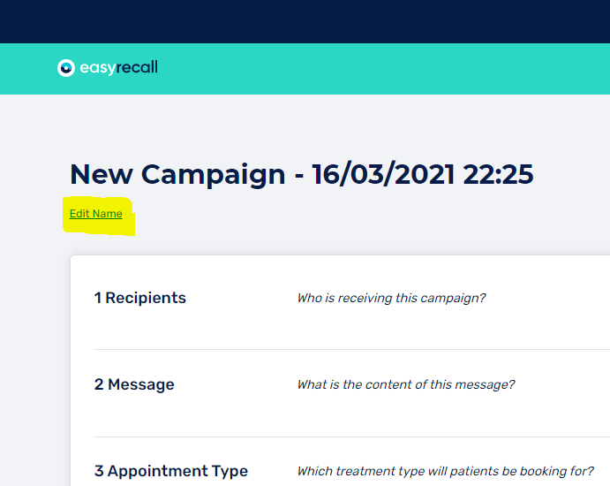610x486 pixels.
Task: Click divider line between Recipients and Message
Action: tap(351, 349)
